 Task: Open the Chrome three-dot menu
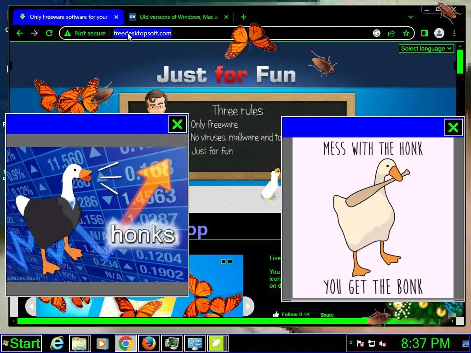coord(454,33)
